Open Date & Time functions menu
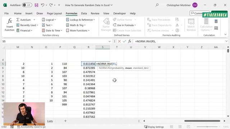This screenshot has height=129, width=230. [x=52, y=30]
